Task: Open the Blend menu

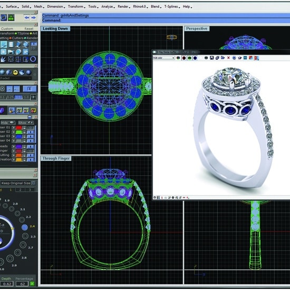Action: [x=156, y=7]
